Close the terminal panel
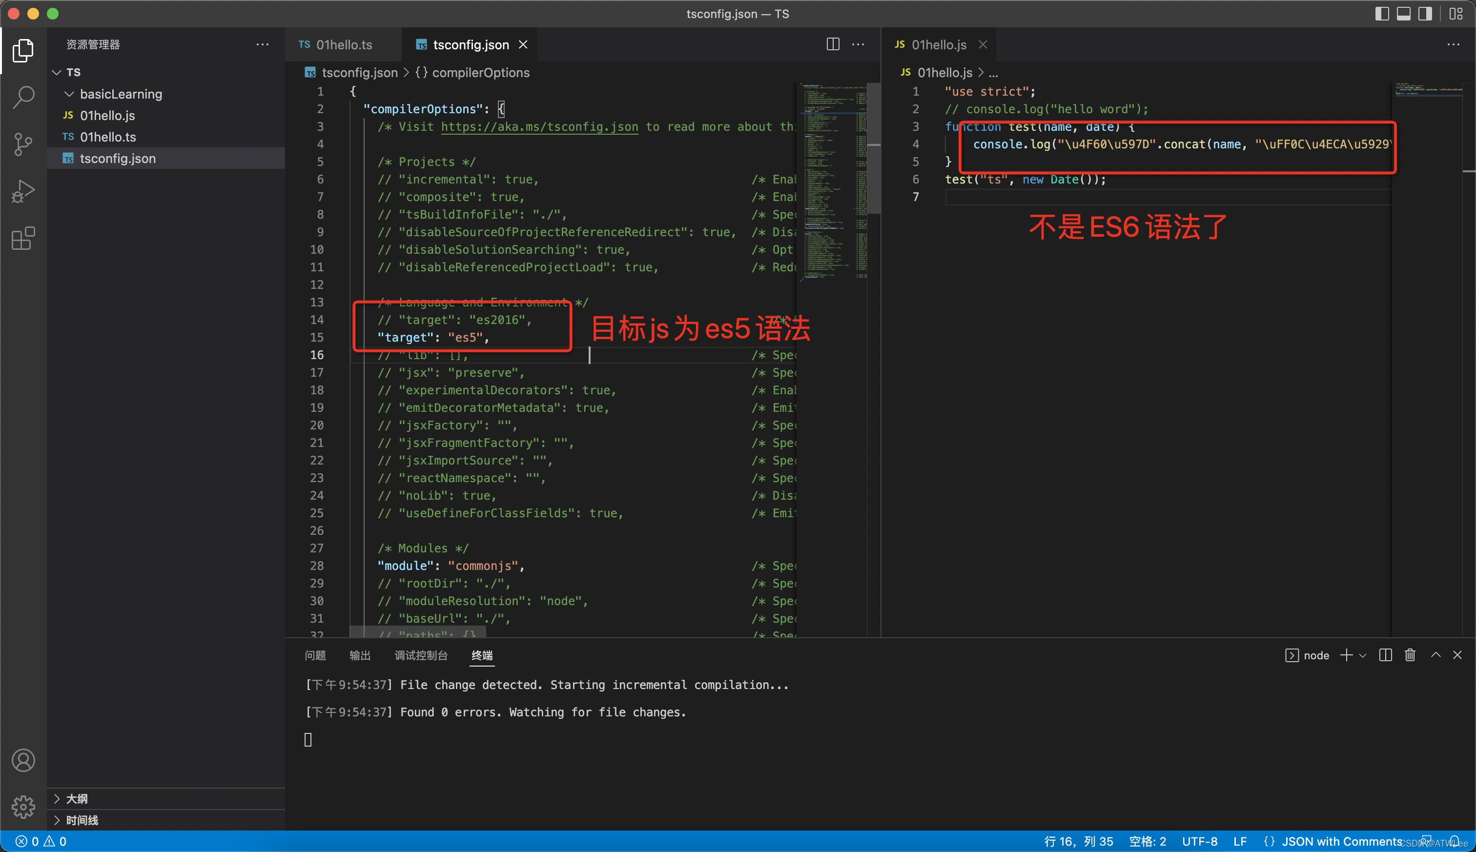This screenshot has height=852, width=1476. [x=1457, y=655]
